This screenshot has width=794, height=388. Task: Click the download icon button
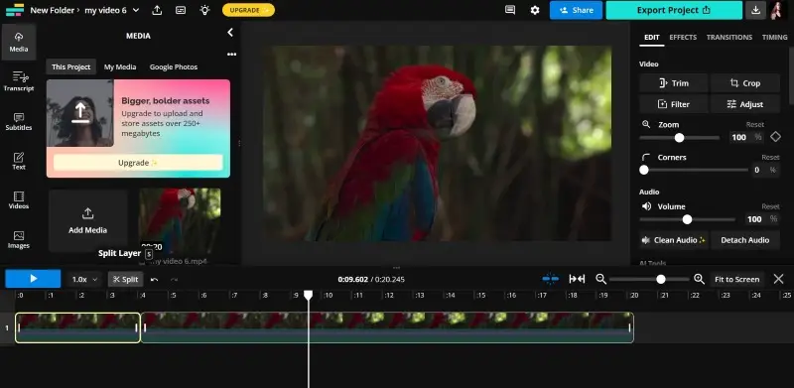click(x=755, y=10)
